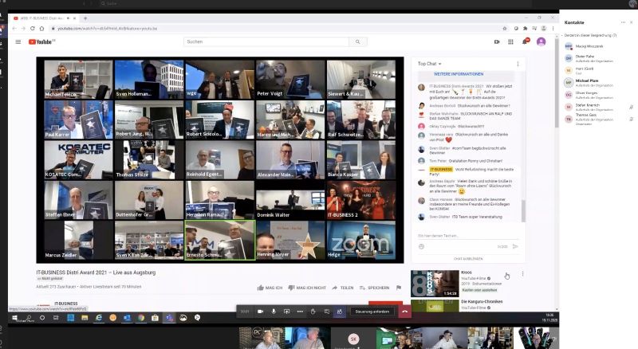
Task: Open Teams share content icon in call bar
Action: 286,312
